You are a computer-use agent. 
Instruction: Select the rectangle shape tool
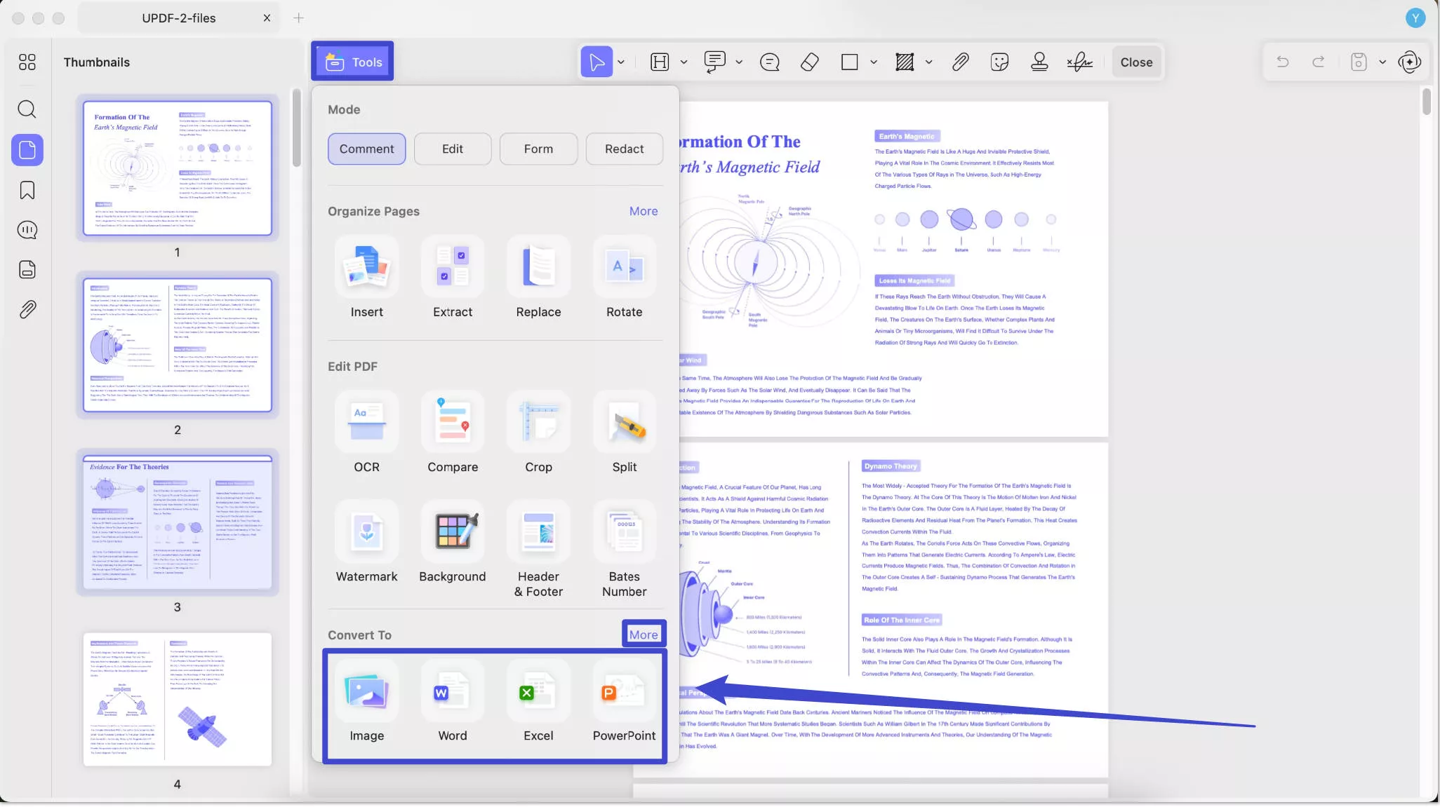849,62
